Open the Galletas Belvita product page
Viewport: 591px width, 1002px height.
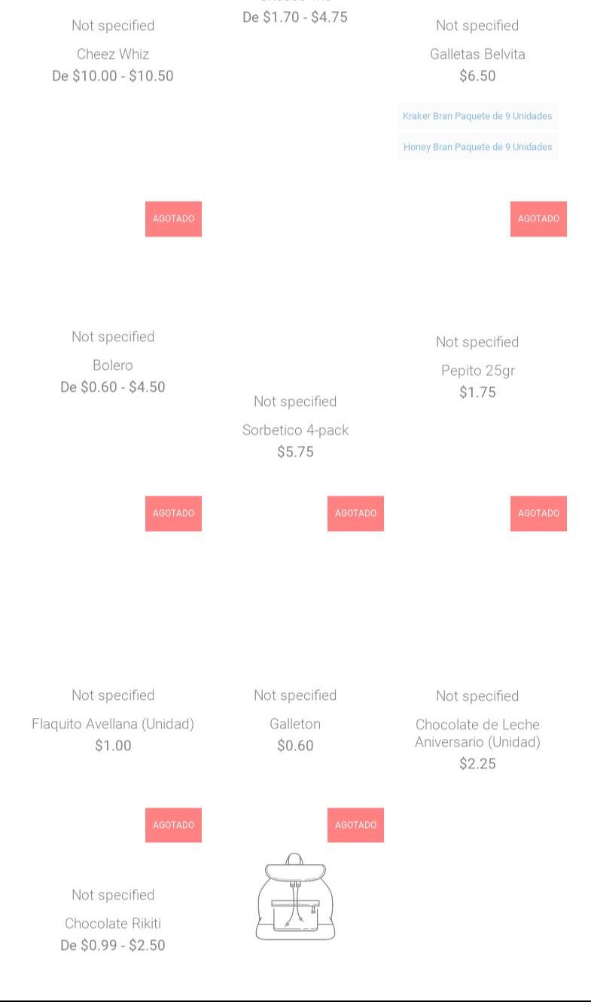477,54
